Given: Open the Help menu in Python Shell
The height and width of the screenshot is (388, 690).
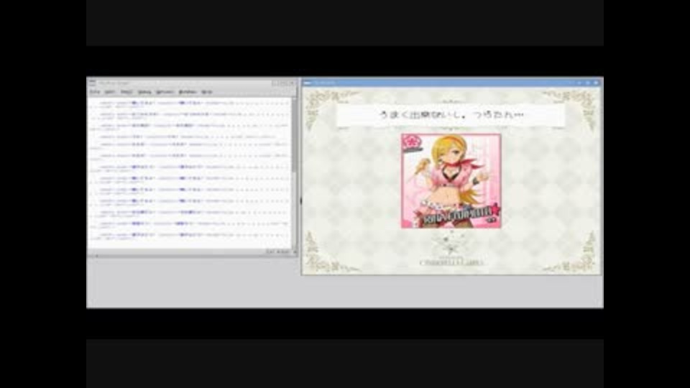Looking at the screenshot, I should click(207, 92).
